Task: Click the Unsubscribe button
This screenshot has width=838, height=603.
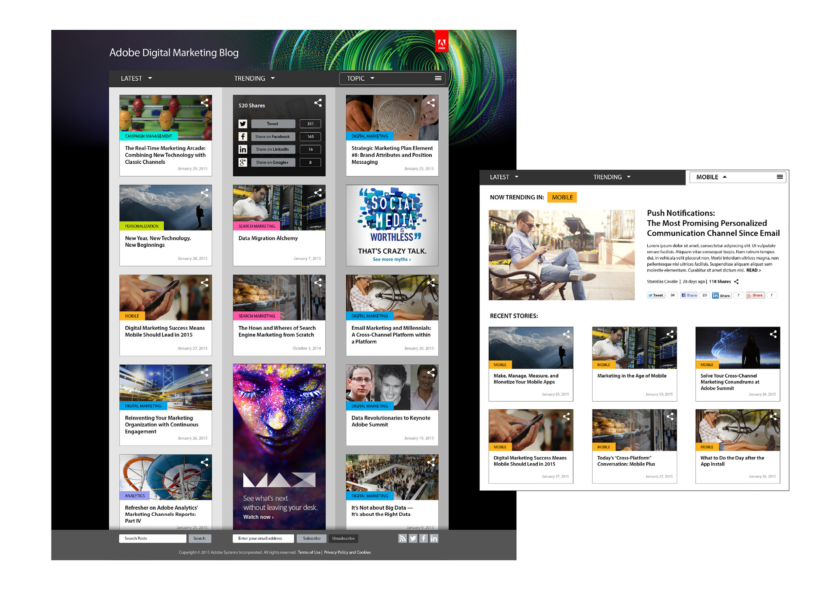Action: 343,538
